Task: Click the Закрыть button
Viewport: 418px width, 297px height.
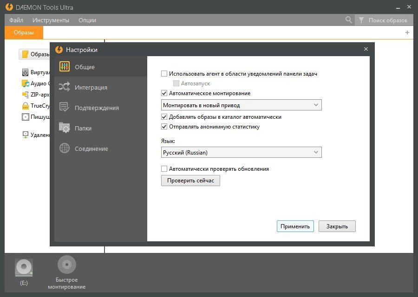Action: [x=337, y=226]
